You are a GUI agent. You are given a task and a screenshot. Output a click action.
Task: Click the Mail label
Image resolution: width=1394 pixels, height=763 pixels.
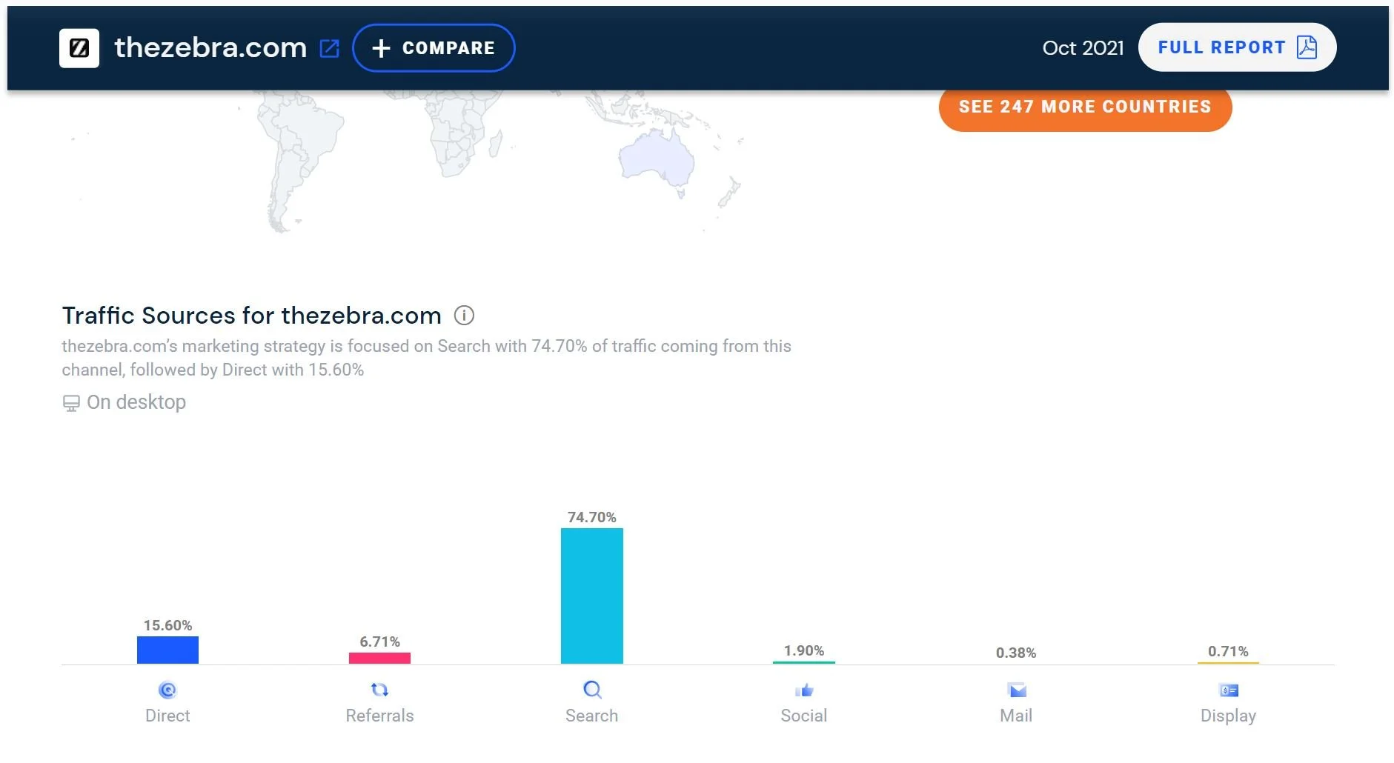[1016, 716]
